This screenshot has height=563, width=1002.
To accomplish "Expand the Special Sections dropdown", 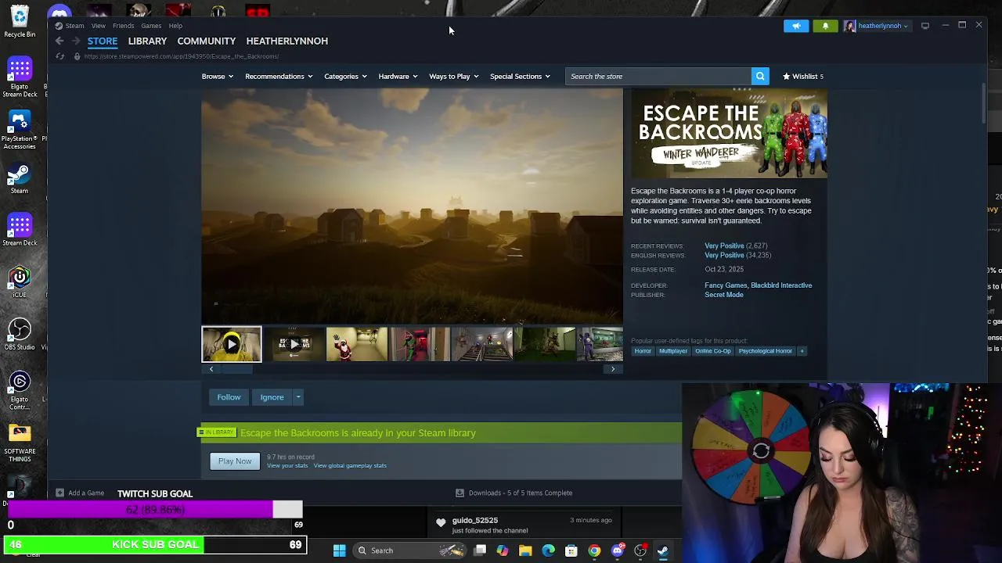I will [x=520, y=76].
